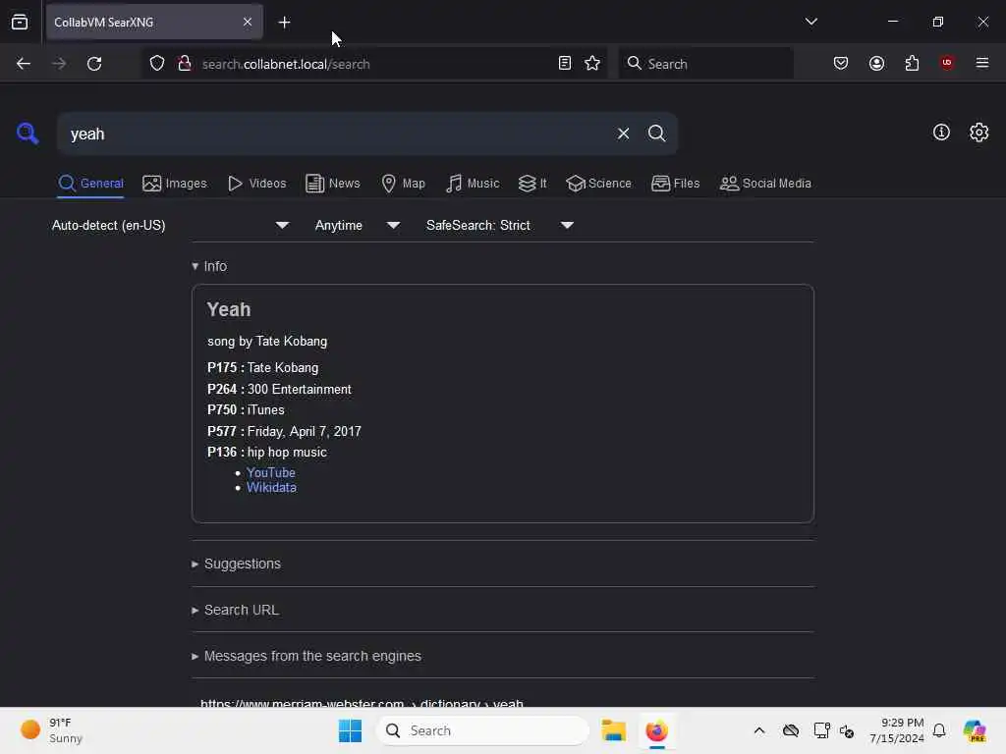Open the list all tabs chevron
This screenshot has width=1006, height=754.
tap(810, 22)
